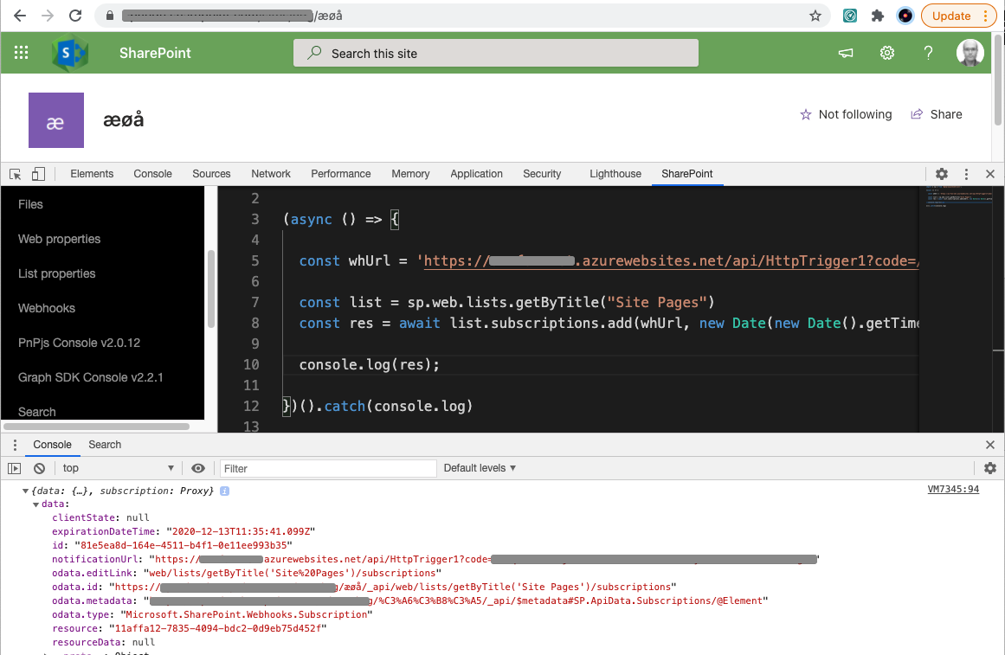Open DevTools settings gear

(942, 174)
